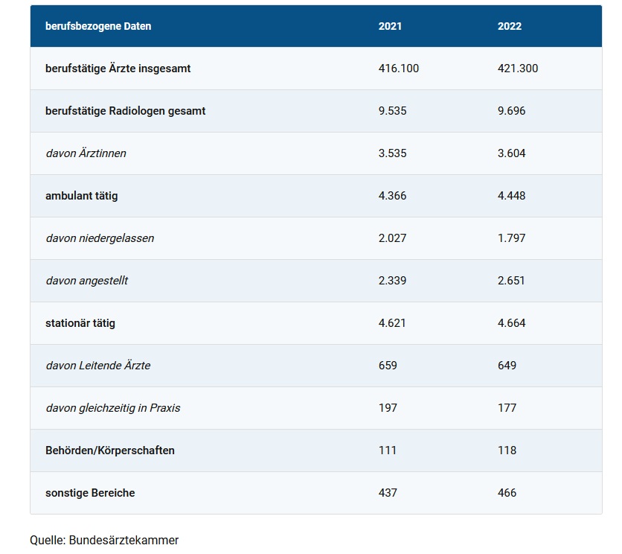Click the 'berufstätige Radiologen gesamt' row label
This screenshot has height=554, width=622.
point(126,111)
